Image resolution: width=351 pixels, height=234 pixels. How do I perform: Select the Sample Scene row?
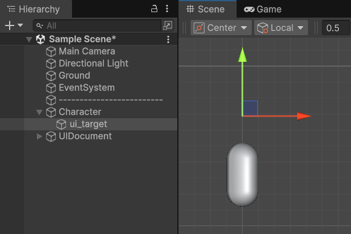pyautogui.click(x=88, y=39)
